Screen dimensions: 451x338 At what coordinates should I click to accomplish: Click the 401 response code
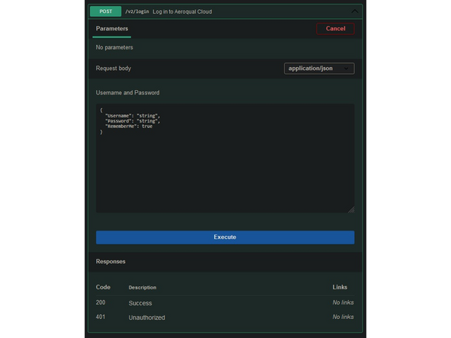click(101, 317)
